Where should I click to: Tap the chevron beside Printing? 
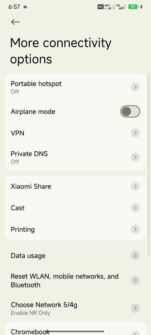[x=135, y=229]
